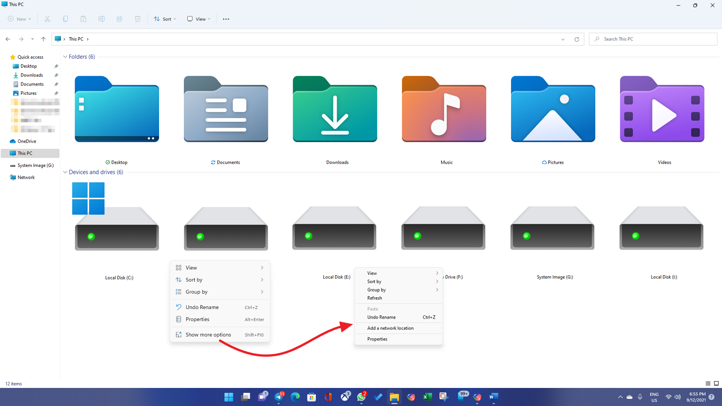Screen dimensions: 722x406
Task: Open the See more ellipsis in the toolbar
Action: point(226,19)
